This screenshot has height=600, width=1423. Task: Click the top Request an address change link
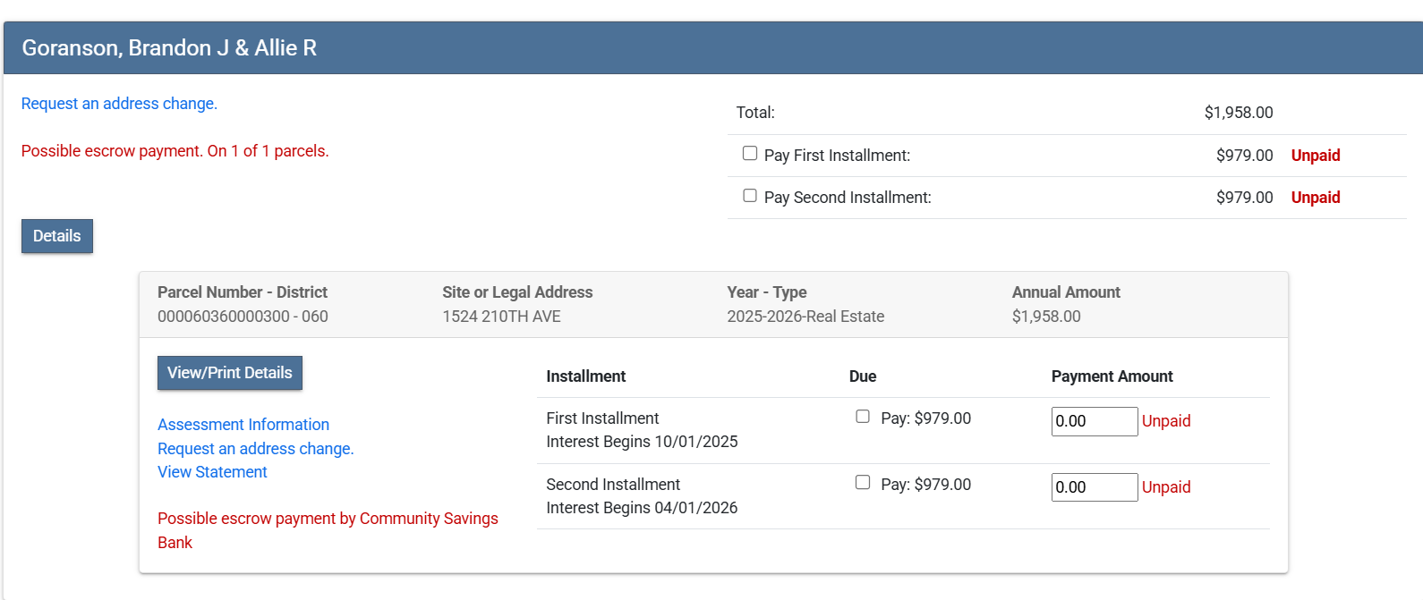pyautogui.click(x=119, y=104)
